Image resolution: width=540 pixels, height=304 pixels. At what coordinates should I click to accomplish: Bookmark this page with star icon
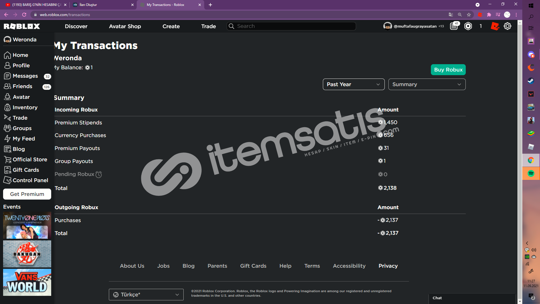tap(469, 15)
